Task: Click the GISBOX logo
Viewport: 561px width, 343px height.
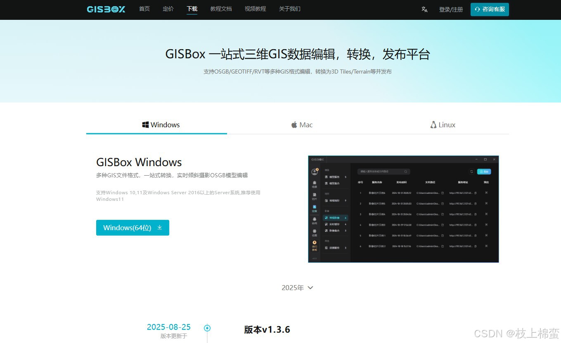Action: 106,9
